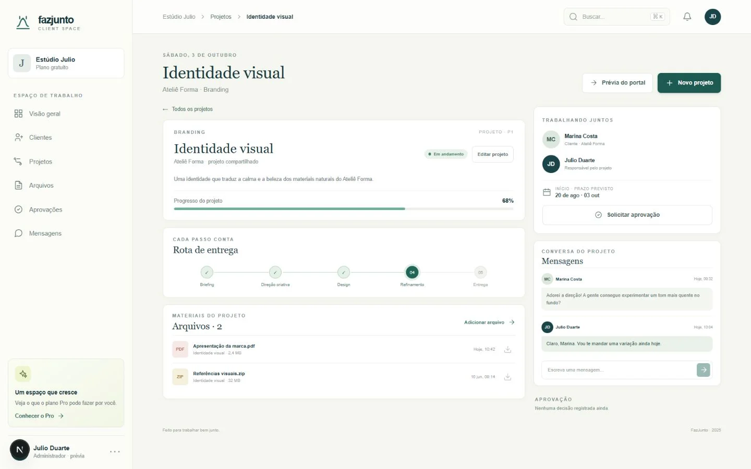Image resolution: width=751 pixels, height=469 pixels.
Task: Open the three-dot menu beside Julio Duarte
Action: 115,451
